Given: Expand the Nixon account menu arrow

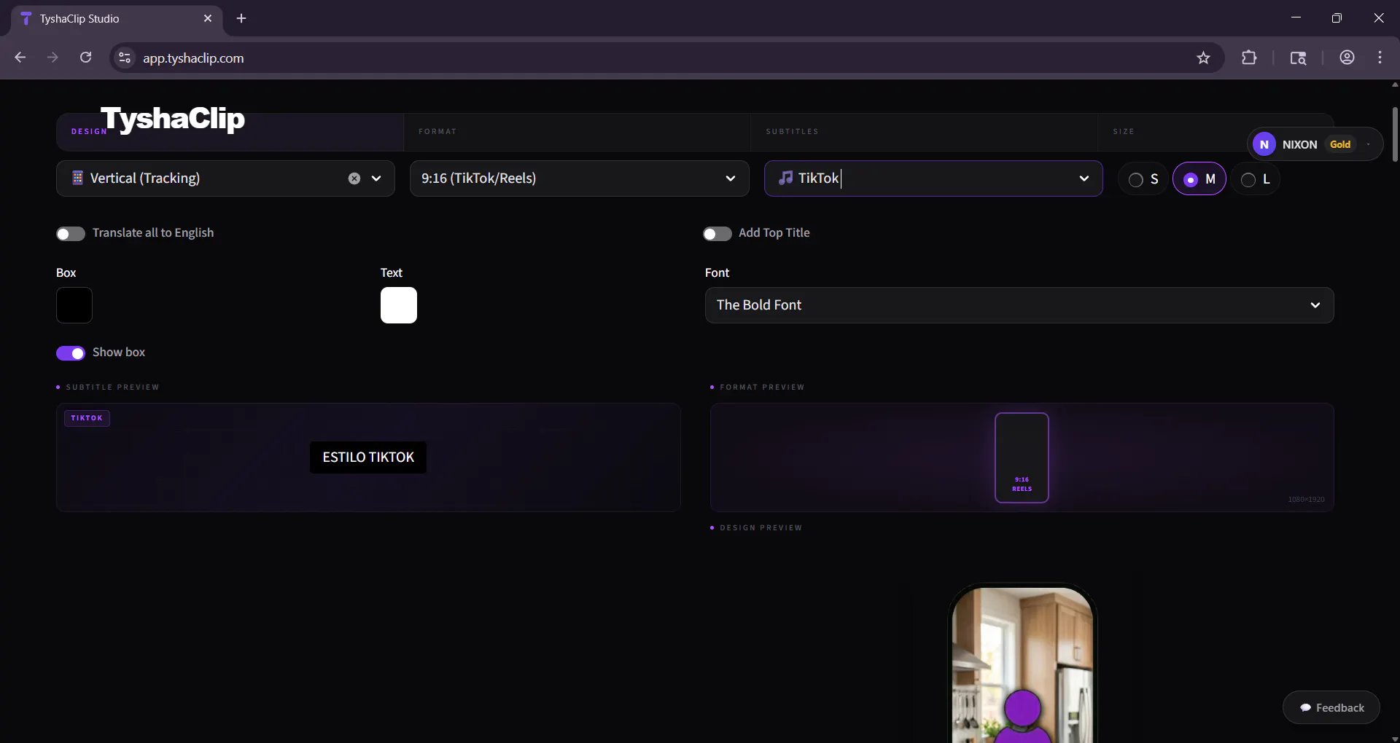Looking at the screenshot, I should [1369, 144].
